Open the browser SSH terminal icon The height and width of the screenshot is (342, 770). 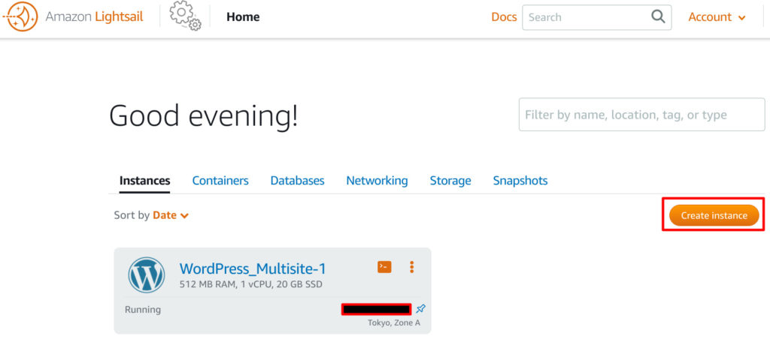coord(384,266)
